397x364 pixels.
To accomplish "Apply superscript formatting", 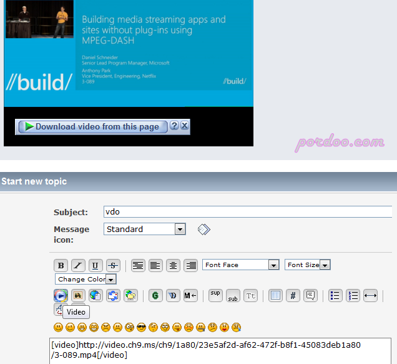I will pyautogui.click(x=215, y=295).
